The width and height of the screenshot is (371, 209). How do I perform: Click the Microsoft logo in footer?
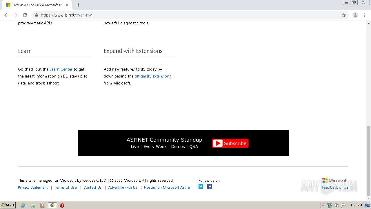[x=335, y=181]
